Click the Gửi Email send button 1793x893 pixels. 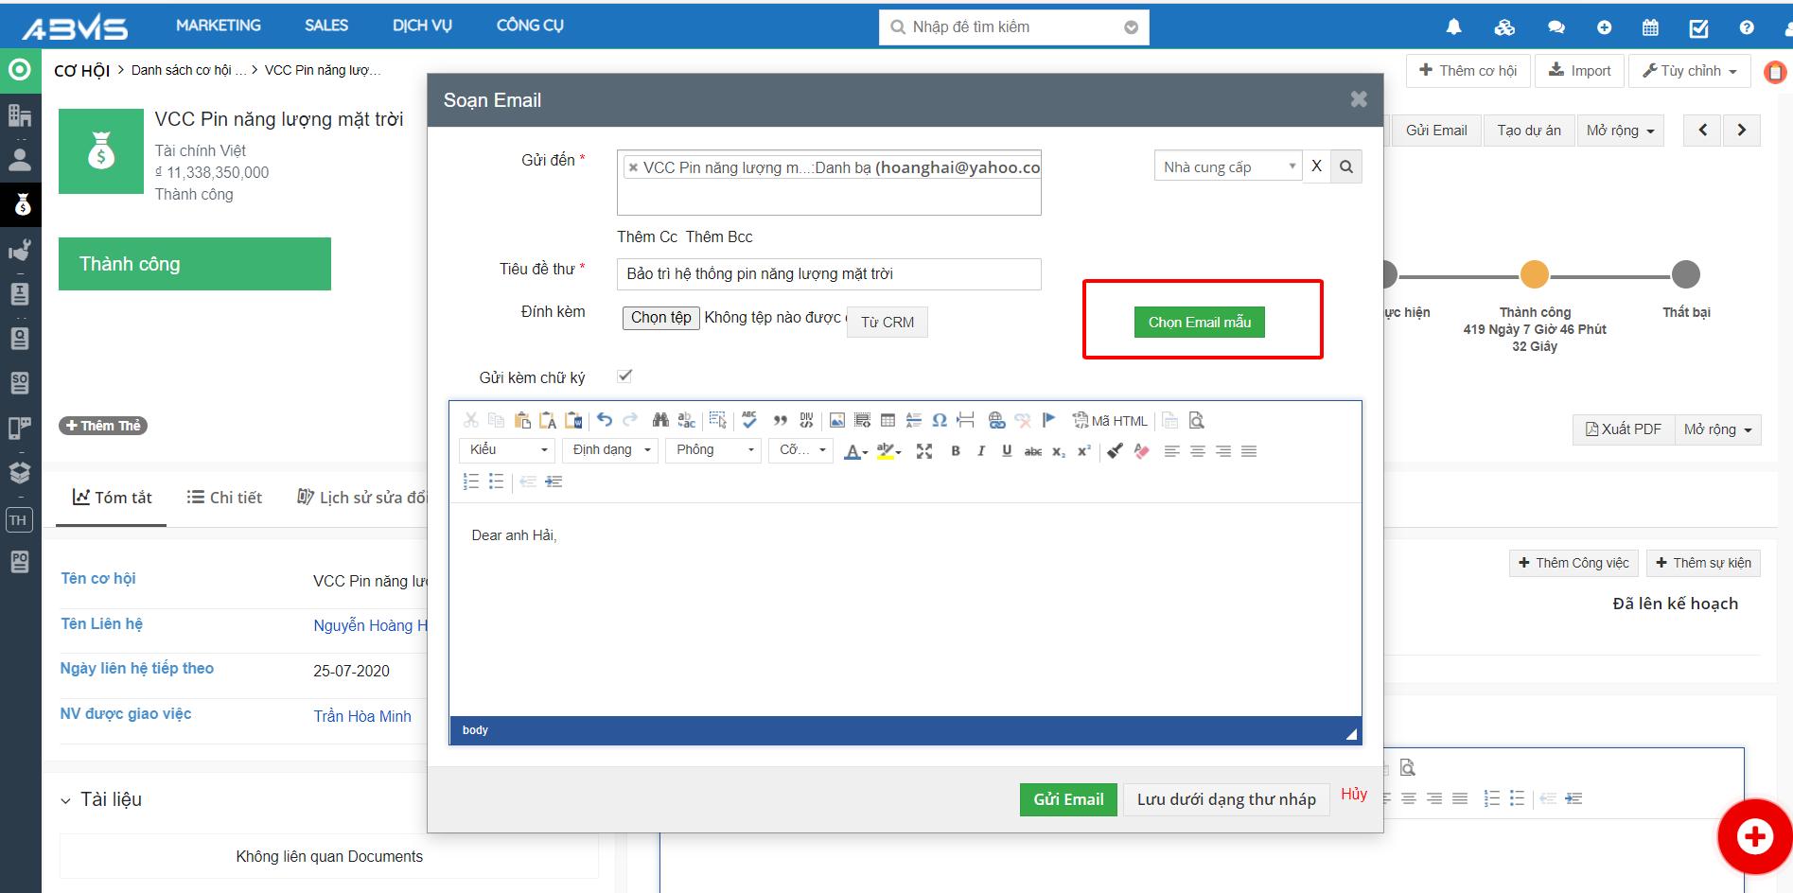click(x=1068, y=799)
